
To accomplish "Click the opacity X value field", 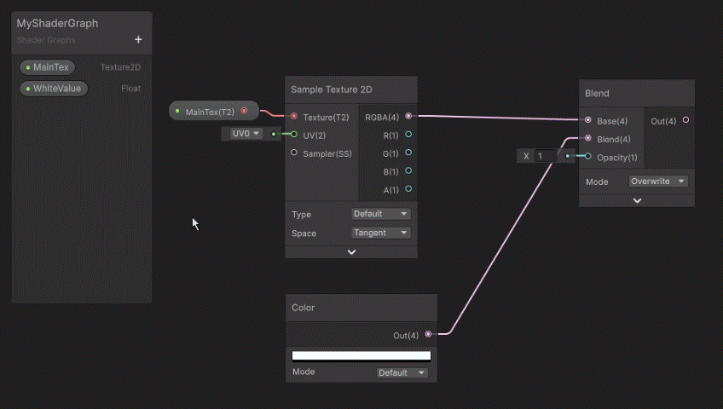I will pyautogui.click(x=546, y=156).
